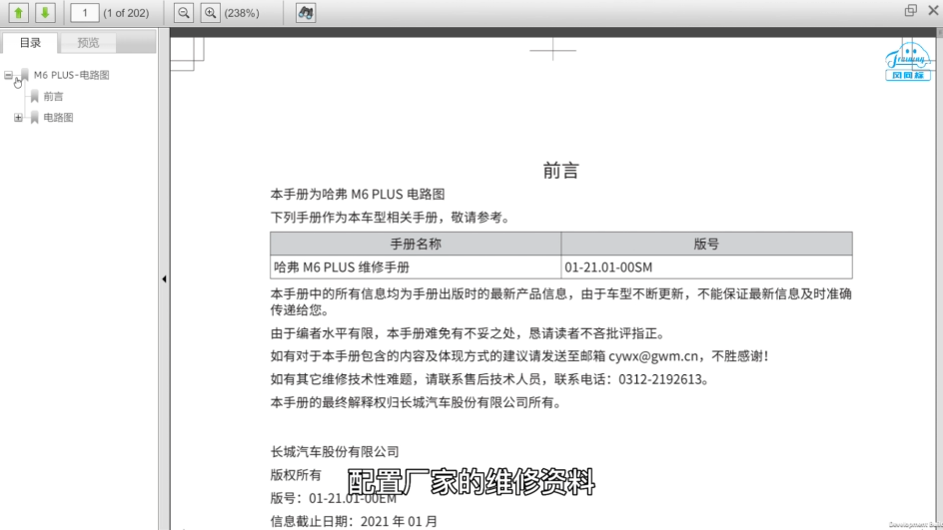
Task: Select the 电路图 bookmark entry
Action: (x=58, y=118)
